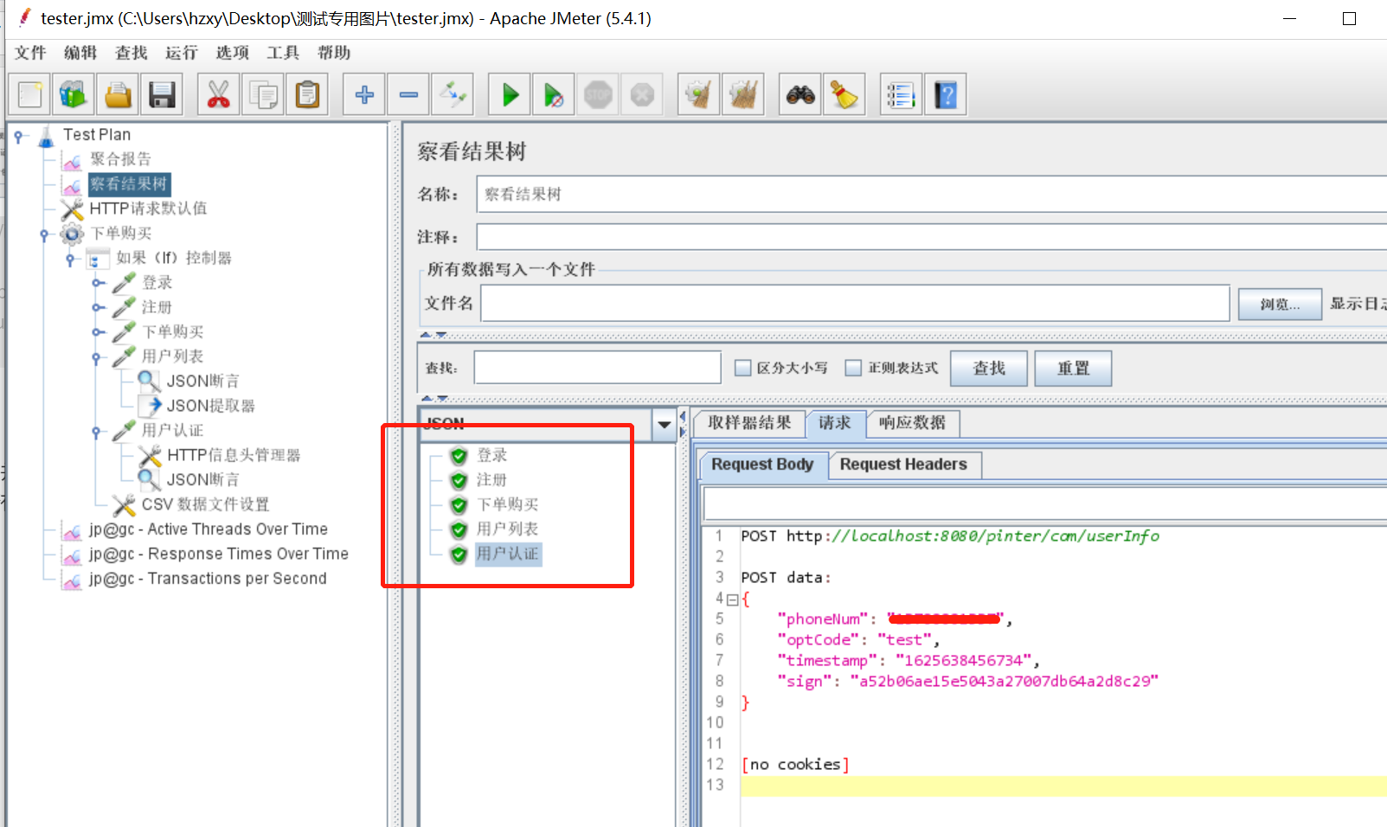Expand all nodes with the plus icon
Image resolution: width=1387 pixels, height=827 pixels.
(364, 94)
